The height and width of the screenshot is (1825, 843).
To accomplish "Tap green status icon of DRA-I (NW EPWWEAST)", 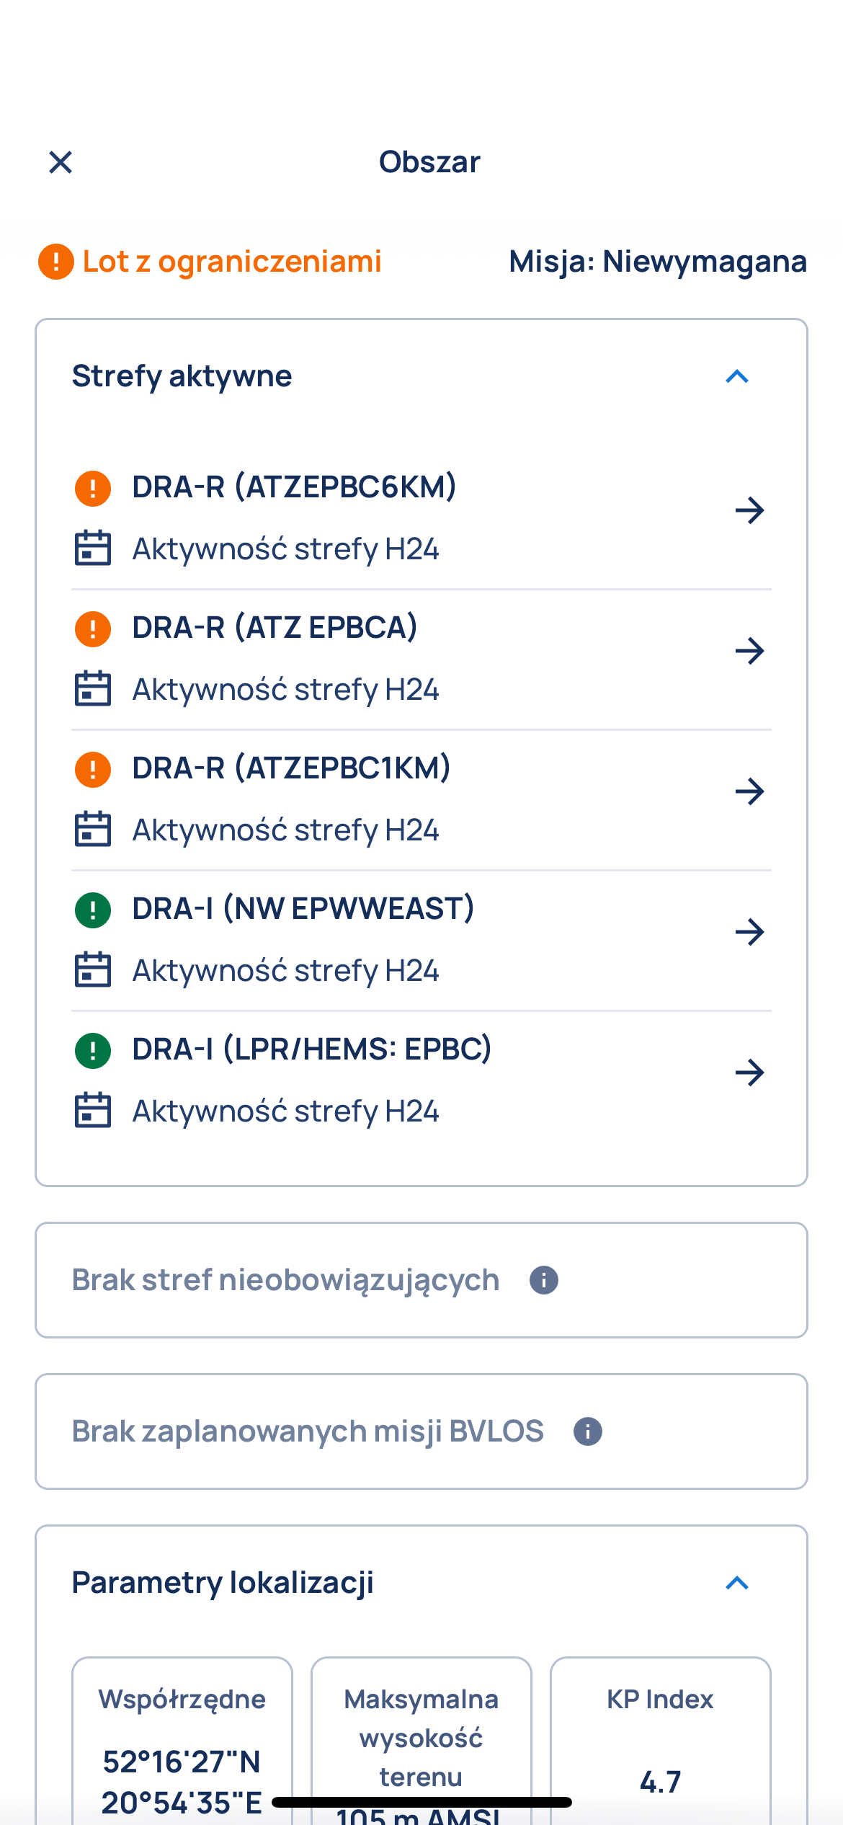I will pyautogui.click(x=93, y=910).
